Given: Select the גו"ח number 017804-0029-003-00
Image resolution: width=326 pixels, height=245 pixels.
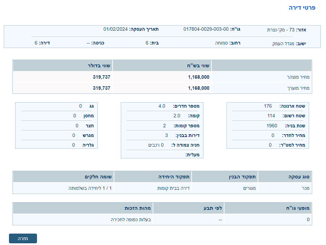Looking at the screenshot, I should point(206,29).
